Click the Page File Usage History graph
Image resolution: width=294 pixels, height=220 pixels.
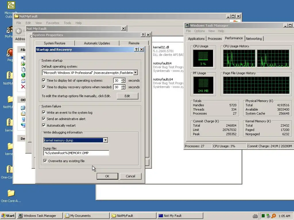pos(256,85)
